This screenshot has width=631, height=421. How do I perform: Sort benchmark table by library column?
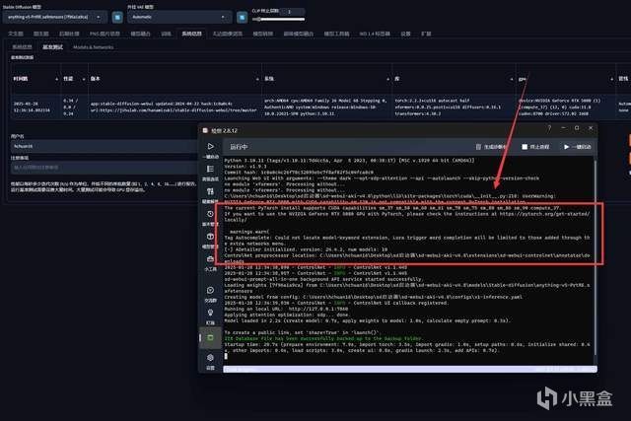coord(511,79)
